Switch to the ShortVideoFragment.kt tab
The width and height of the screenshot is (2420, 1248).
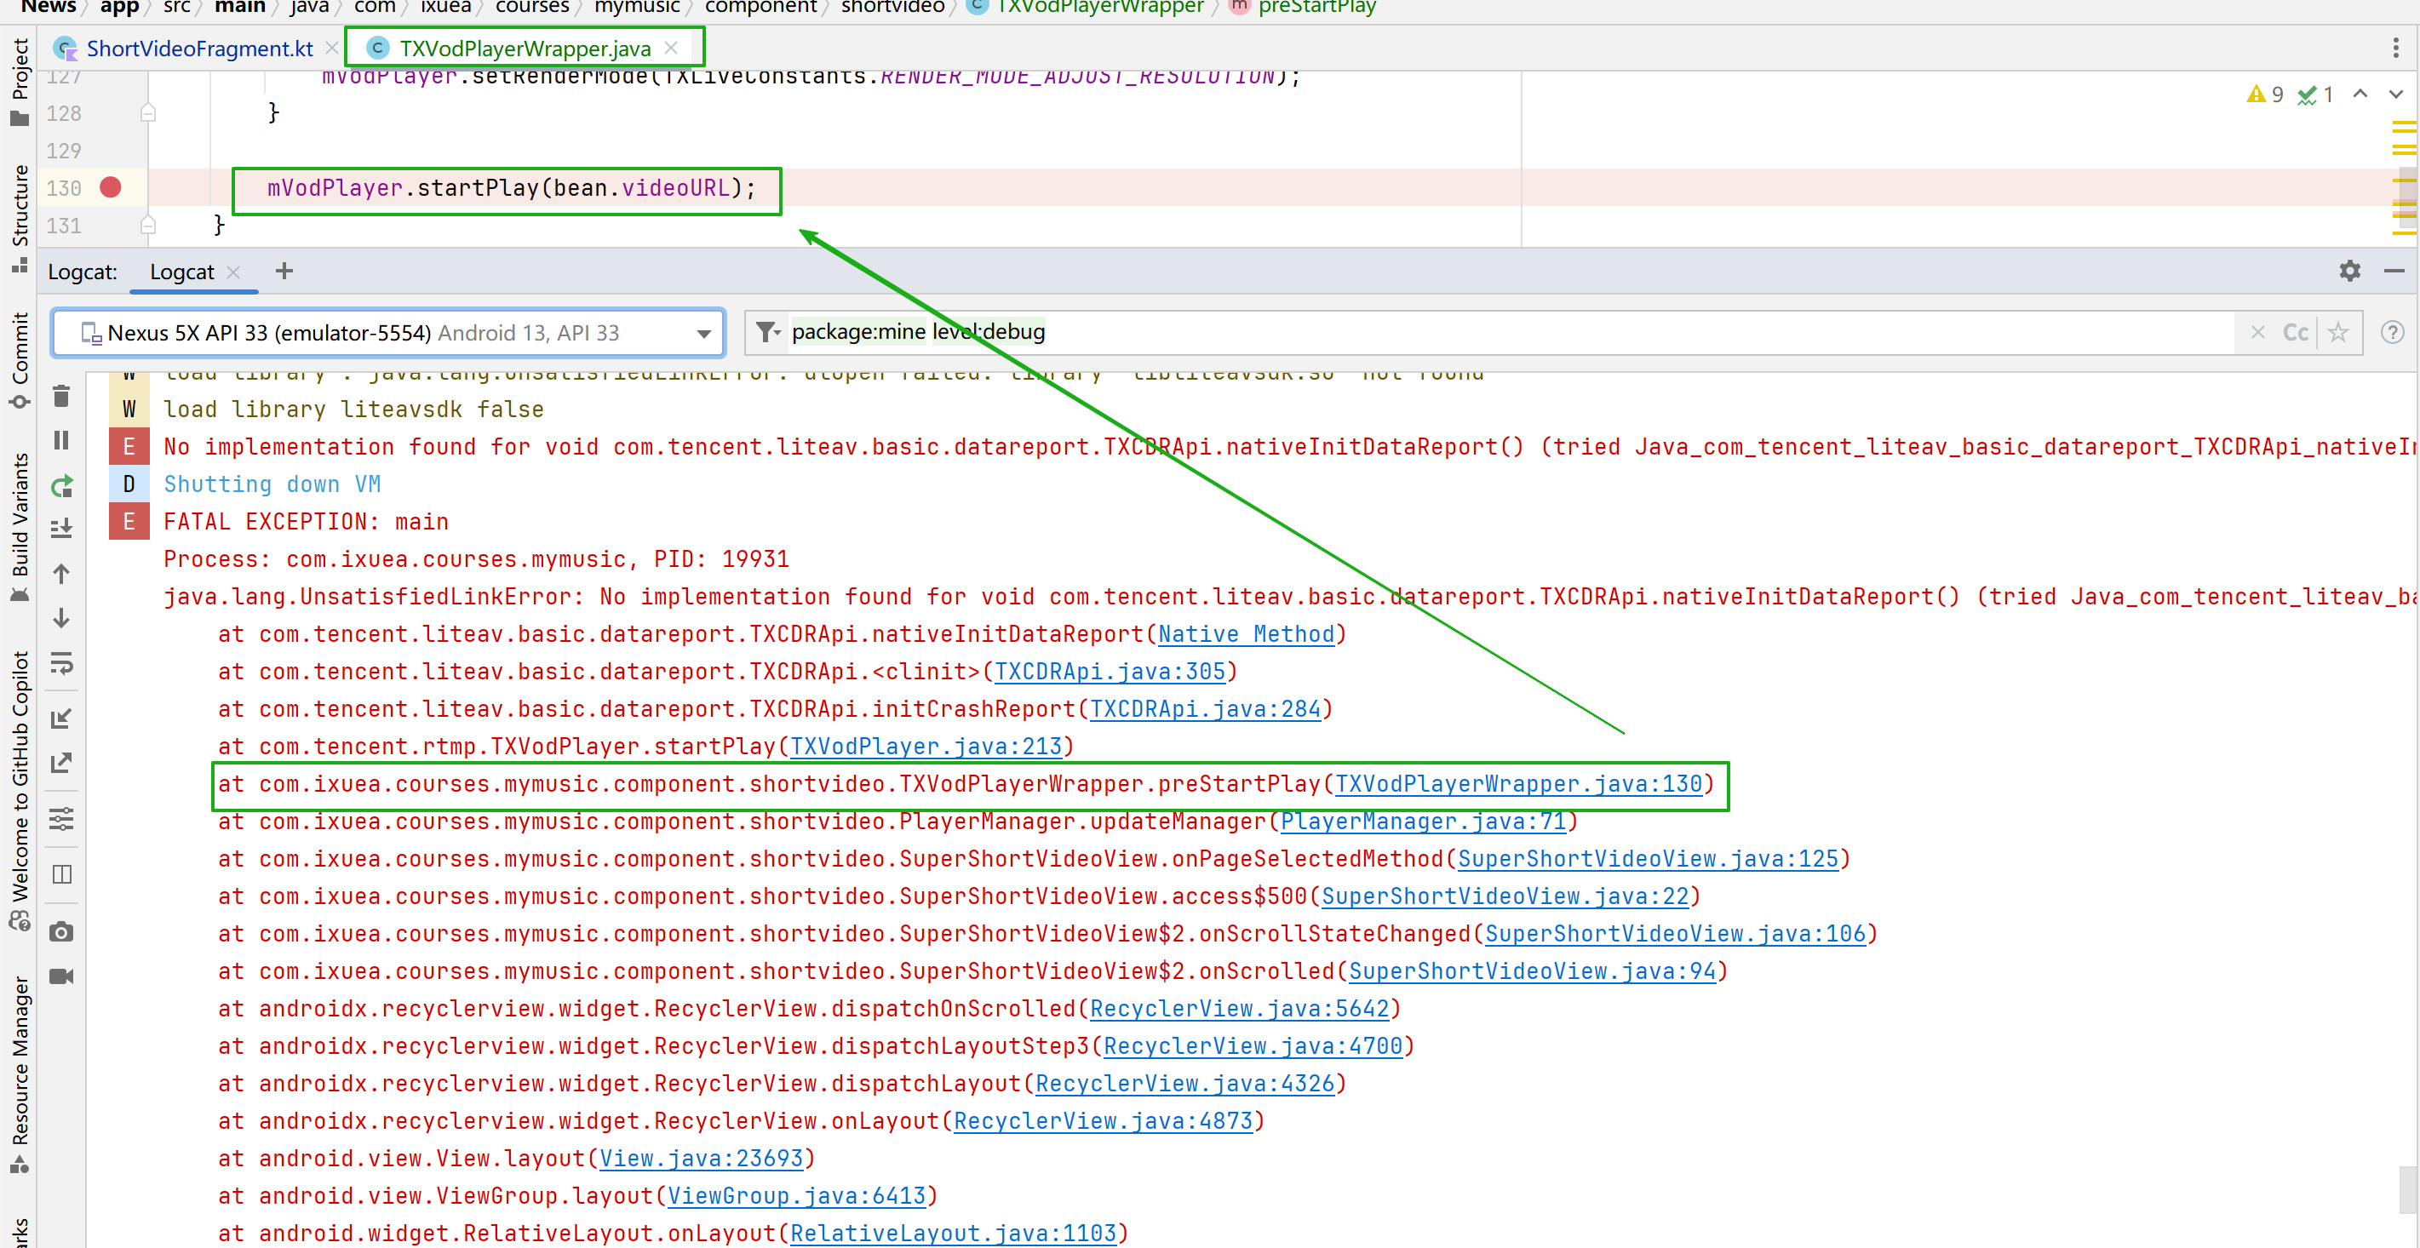pyautogui.click(x=198, y=49)
